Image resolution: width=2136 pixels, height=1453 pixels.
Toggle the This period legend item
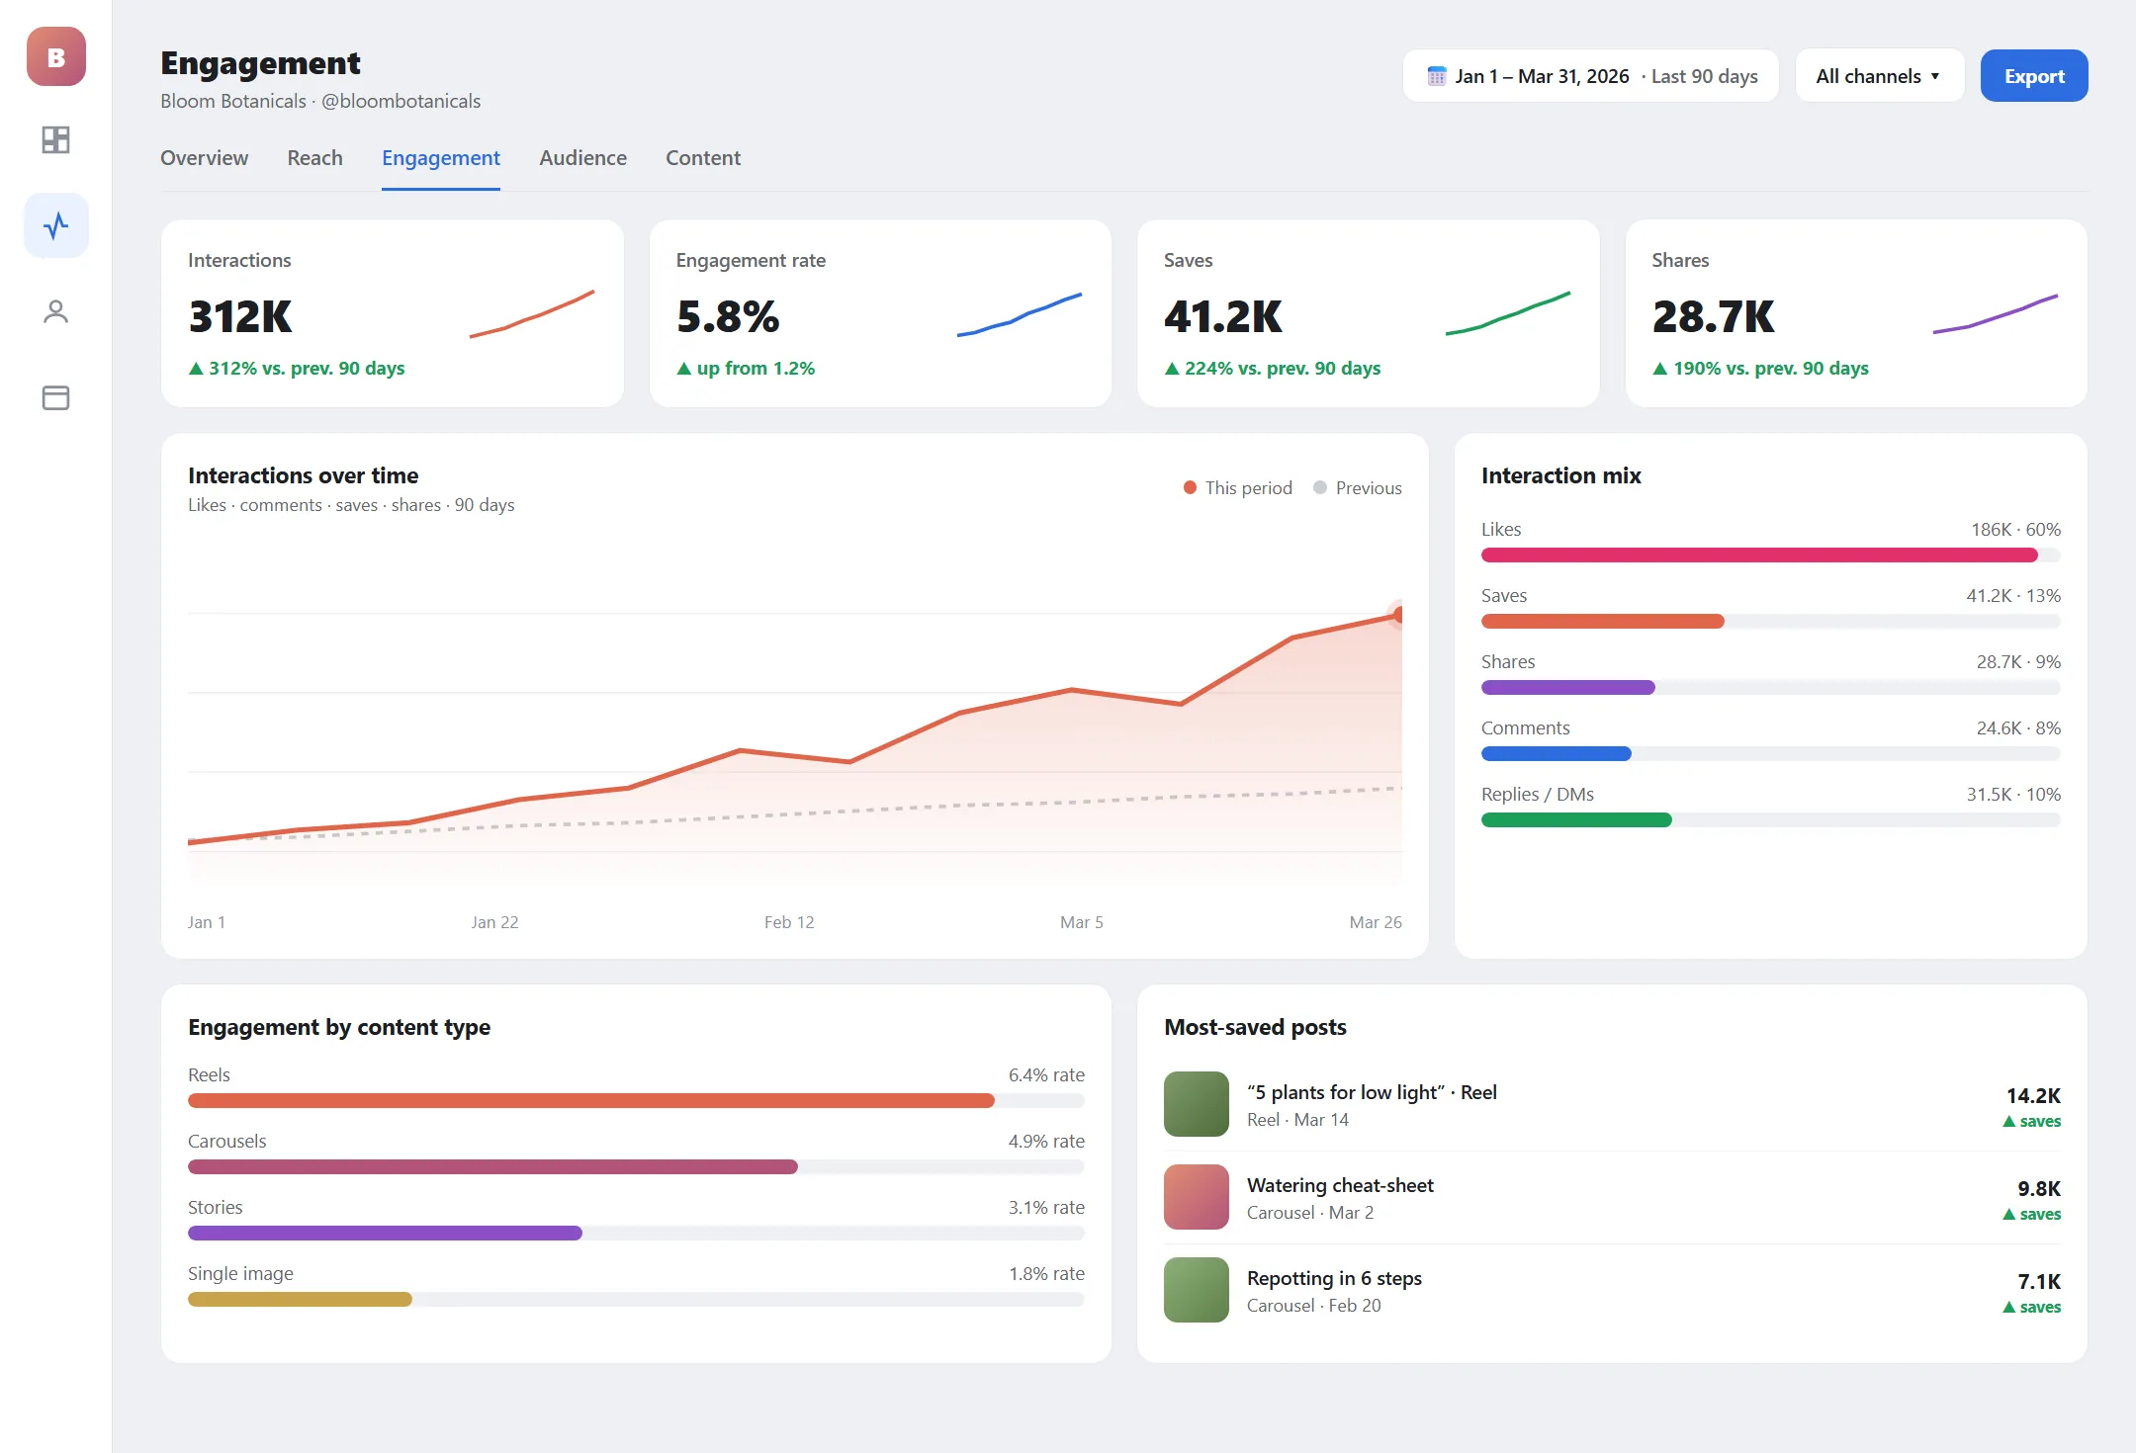coord(1238,488)
